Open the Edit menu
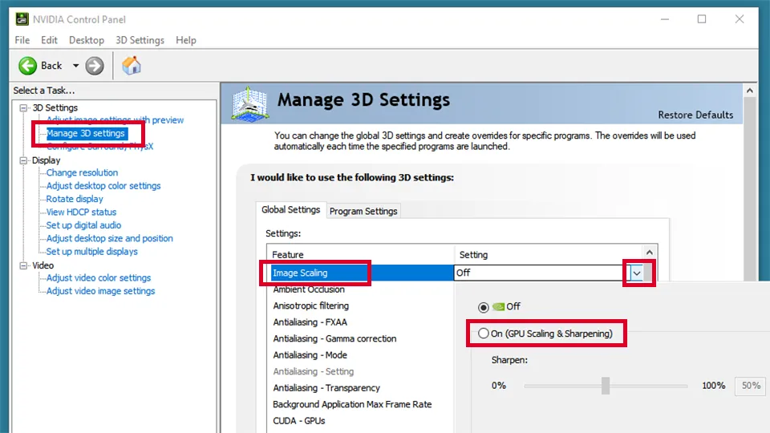 pos(49,40)
